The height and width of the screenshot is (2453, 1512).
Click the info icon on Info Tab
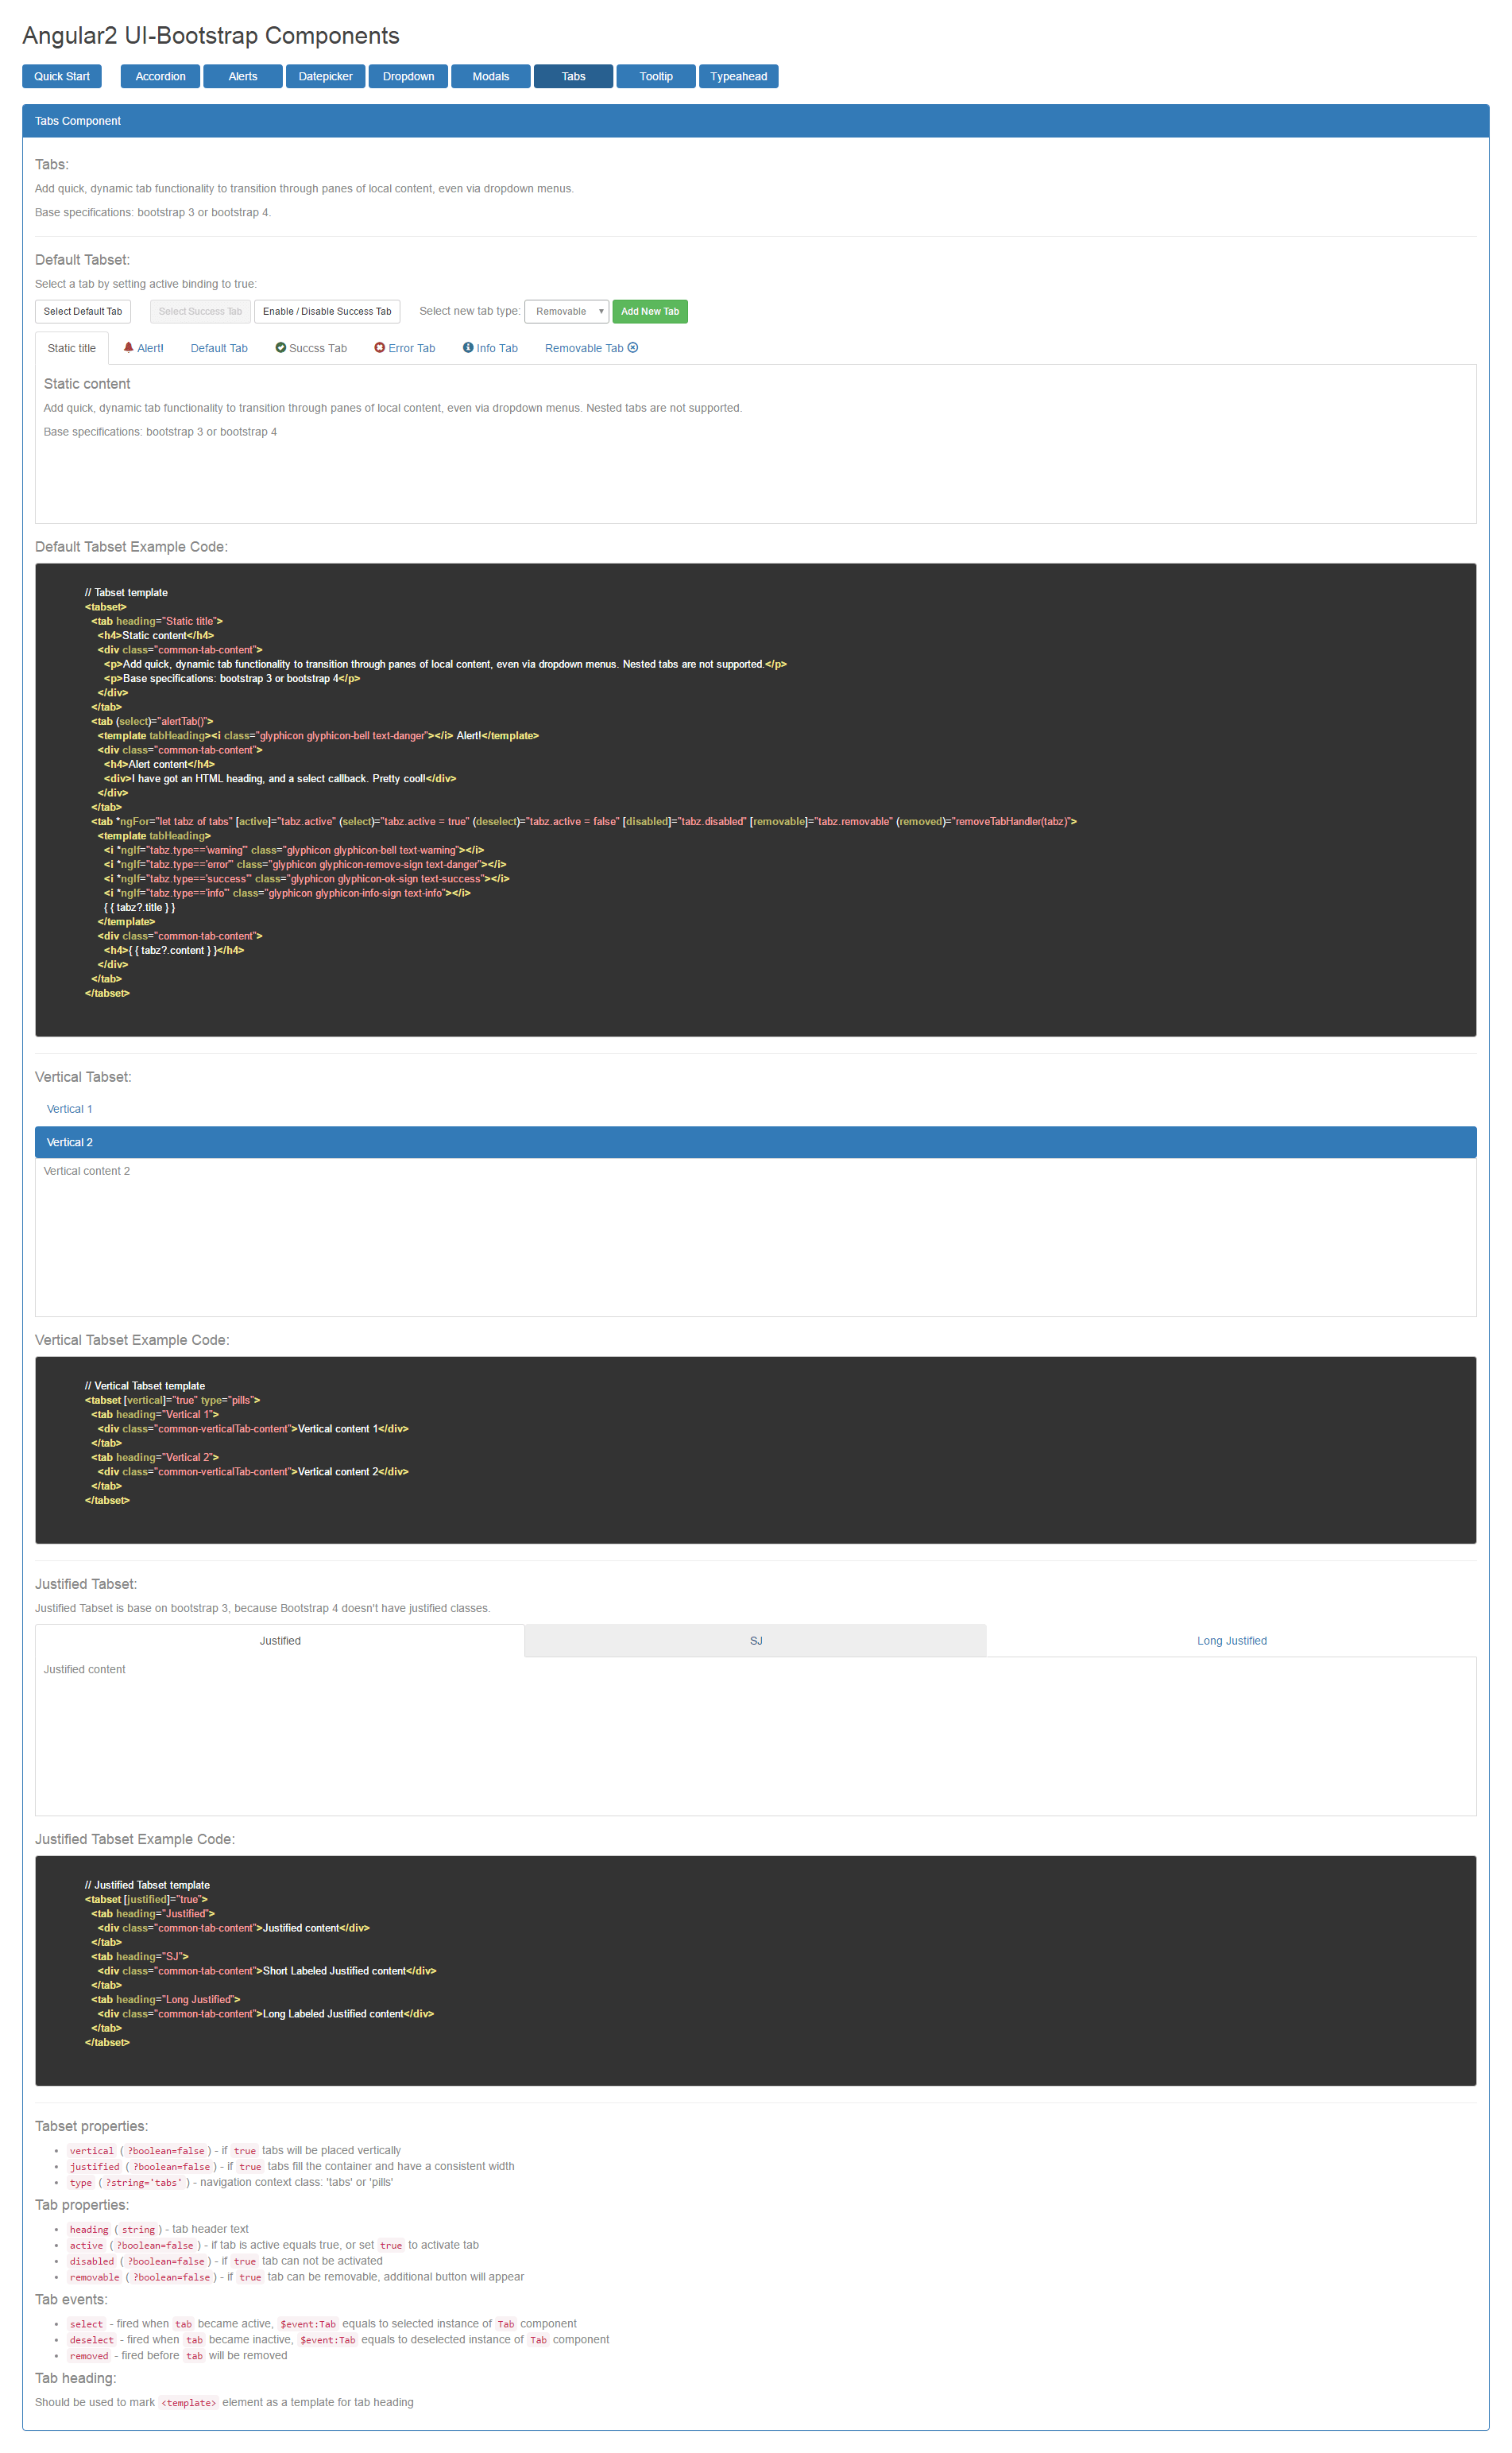468,347
